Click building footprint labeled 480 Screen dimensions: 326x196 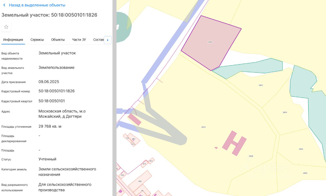[140, 181]
